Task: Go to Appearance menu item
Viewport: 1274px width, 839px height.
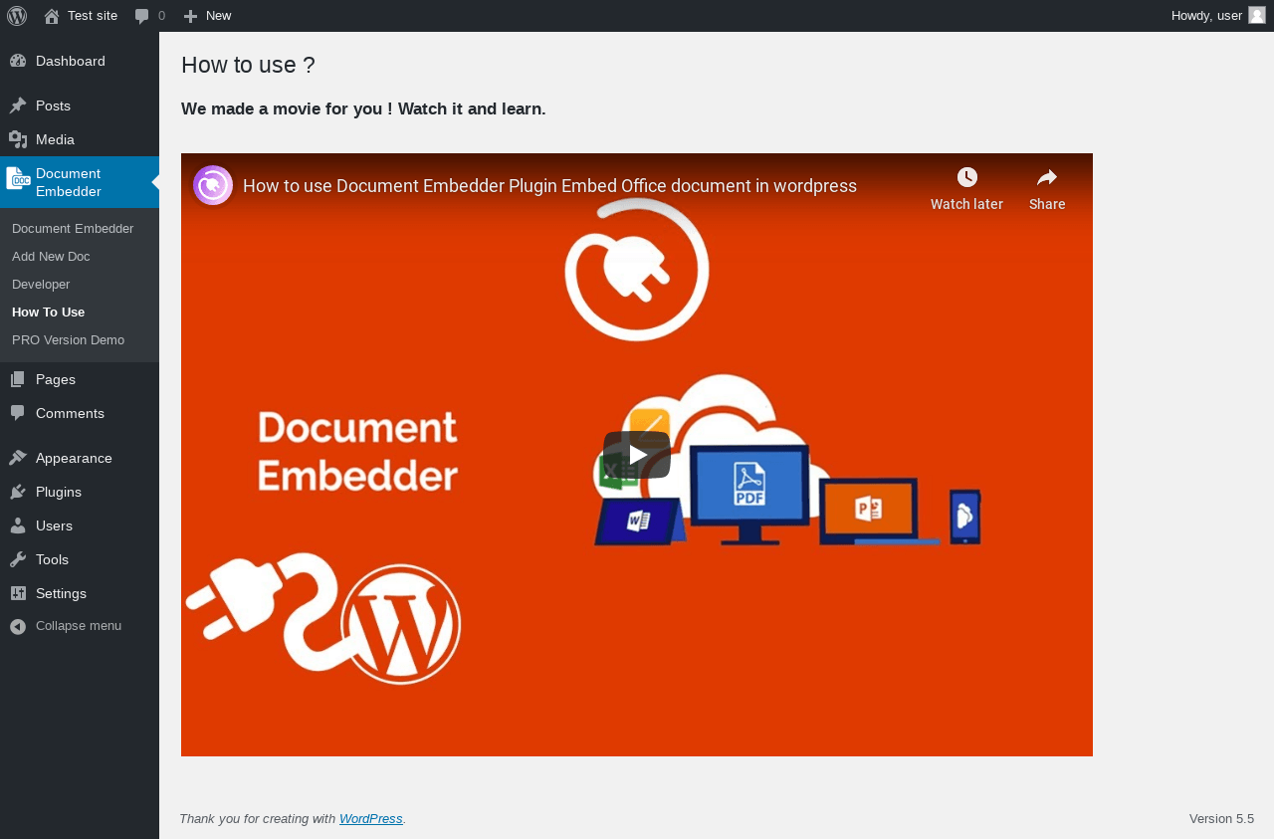Action: (x=80, y=458)
